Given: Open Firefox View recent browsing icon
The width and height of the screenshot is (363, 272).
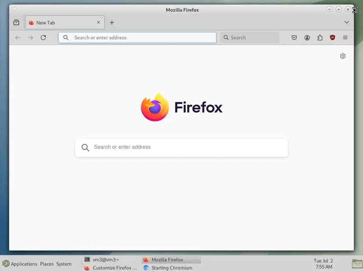Looking at the screenshot, I should tap(16, 22).
